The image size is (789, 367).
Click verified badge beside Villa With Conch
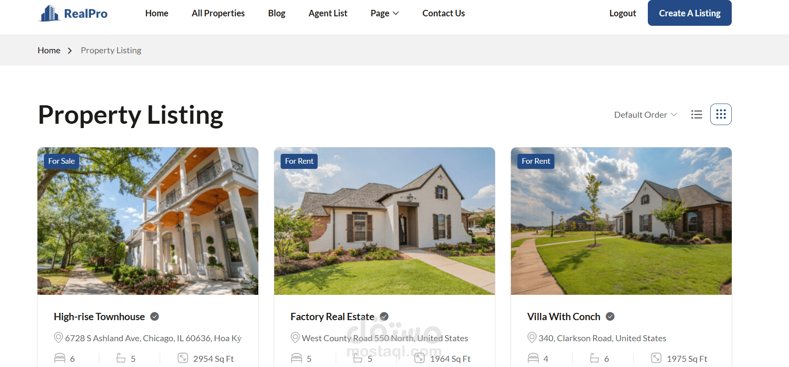point(610,317)
